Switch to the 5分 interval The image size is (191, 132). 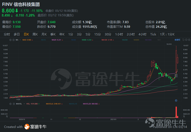click(x=88, y=34)
